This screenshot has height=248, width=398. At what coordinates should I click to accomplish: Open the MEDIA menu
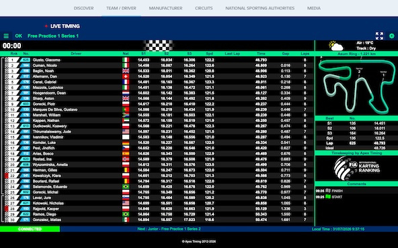coord(314,8)
